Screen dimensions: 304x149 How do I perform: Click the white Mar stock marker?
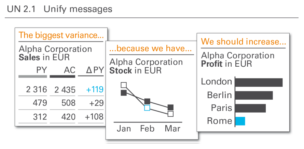pos(170,114)
